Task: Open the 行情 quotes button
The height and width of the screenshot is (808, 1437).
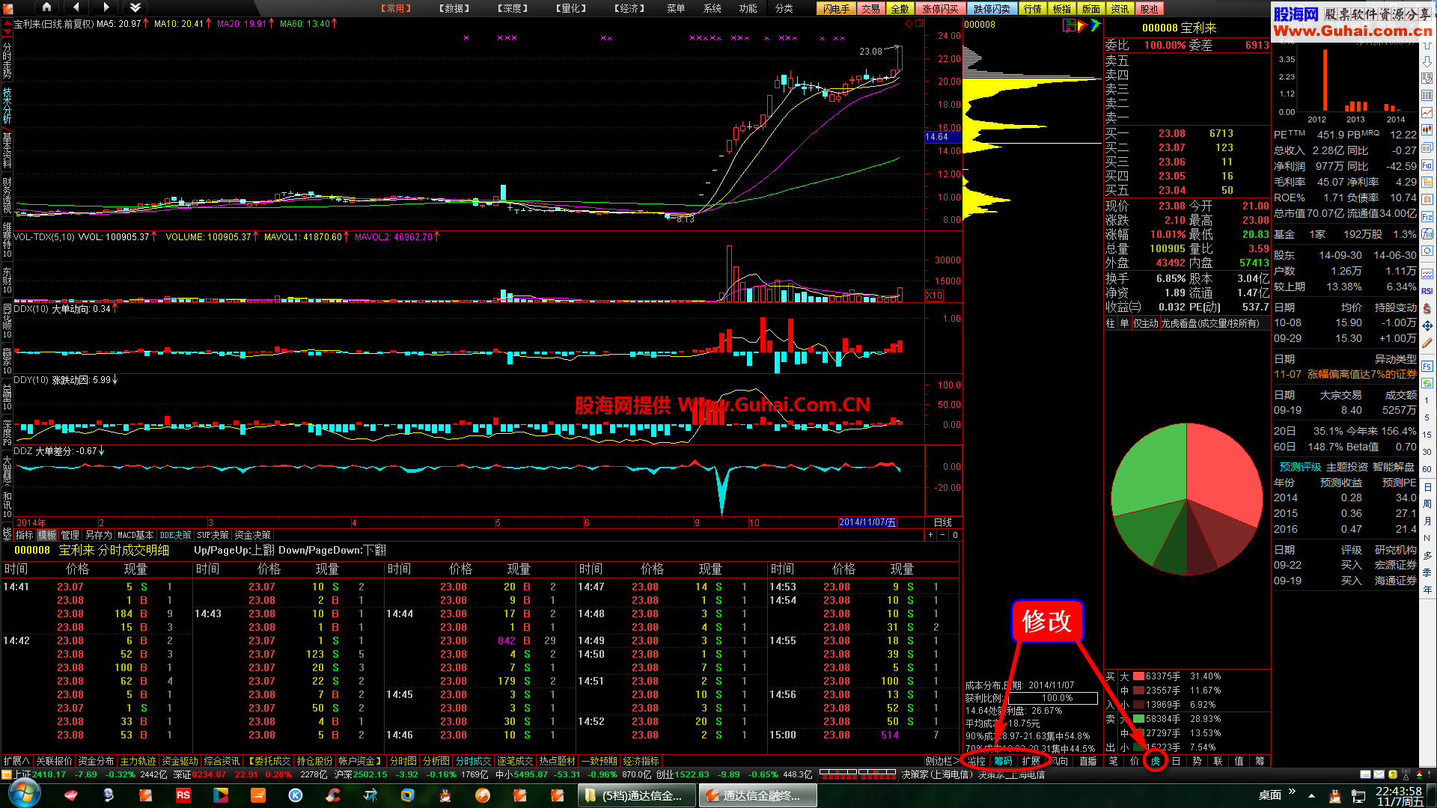Action: click(1033, 9)
